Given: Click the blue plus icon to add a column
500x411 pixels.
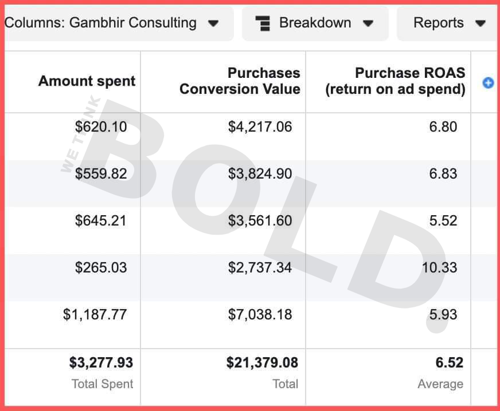Looking at the screenshot, I should click(x=487, y=83).
